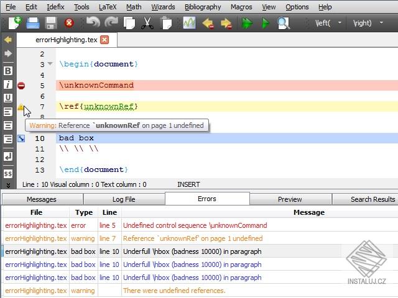The height and width of the screenshot is (298, 398).
Task: Open the File menu
Action: [11, 7]
